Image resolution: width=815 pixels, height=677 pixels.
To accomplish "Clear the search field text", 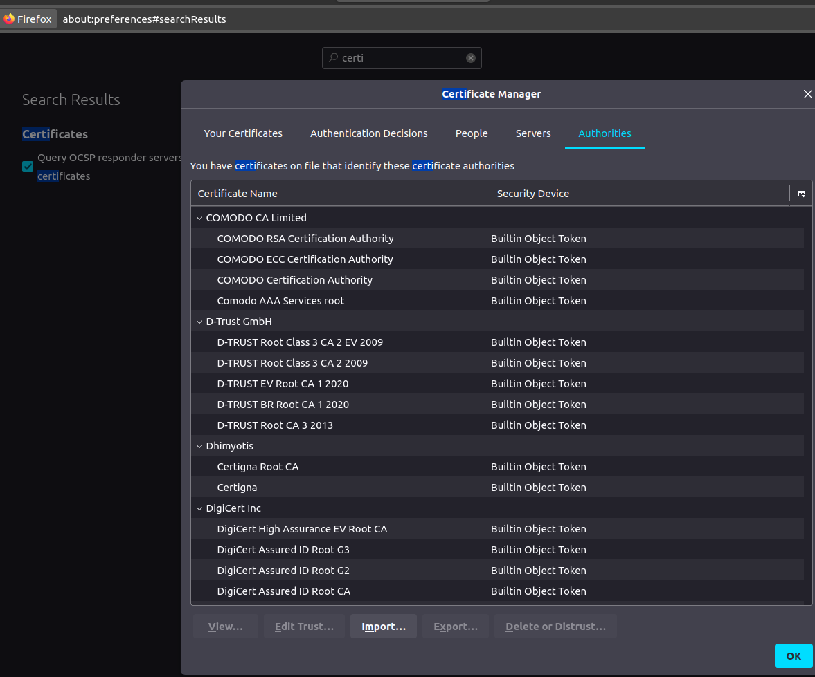I will (x=471, y=58).
